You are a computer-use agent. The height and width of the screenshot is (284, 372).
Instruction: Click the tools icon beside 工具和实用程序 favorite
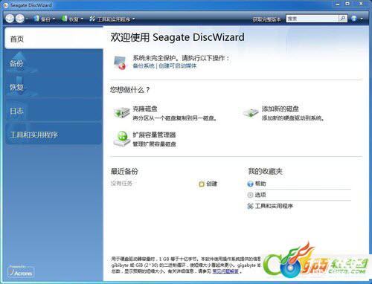[x=250, y=206]
